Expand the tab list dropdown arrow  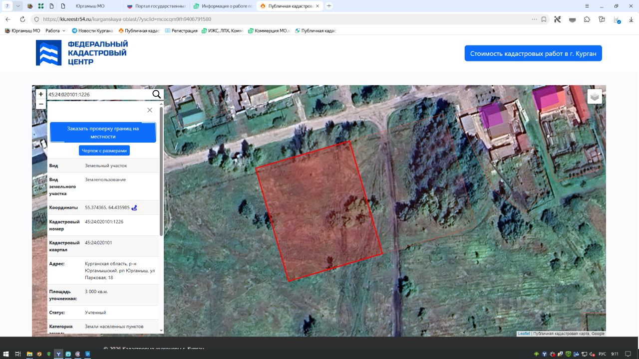[x=18, y=6]
